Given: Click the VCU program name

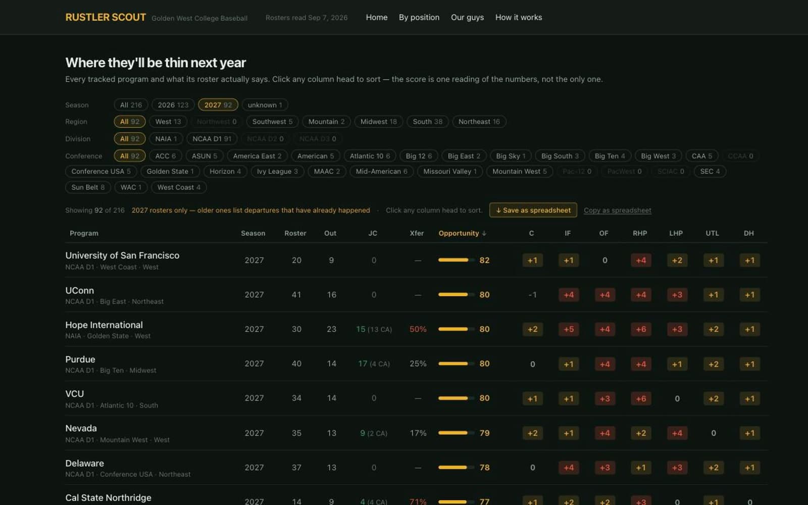Looking at the screenshot, I should click(x=74, y=394).
